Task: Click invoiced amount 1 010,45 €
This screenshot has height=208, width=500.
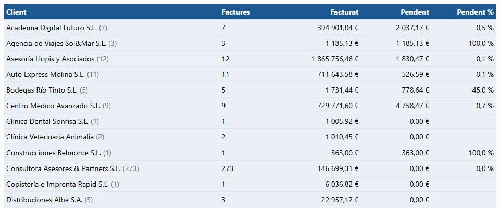Action: pyautogui.click(x=342, y=137)
